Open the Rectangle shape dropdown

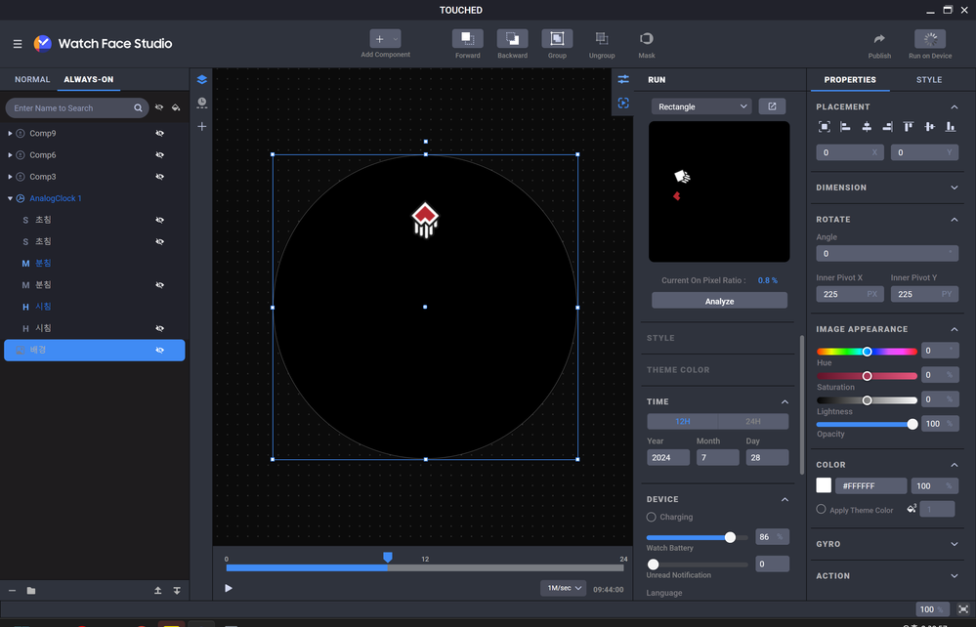click(701, 106)
